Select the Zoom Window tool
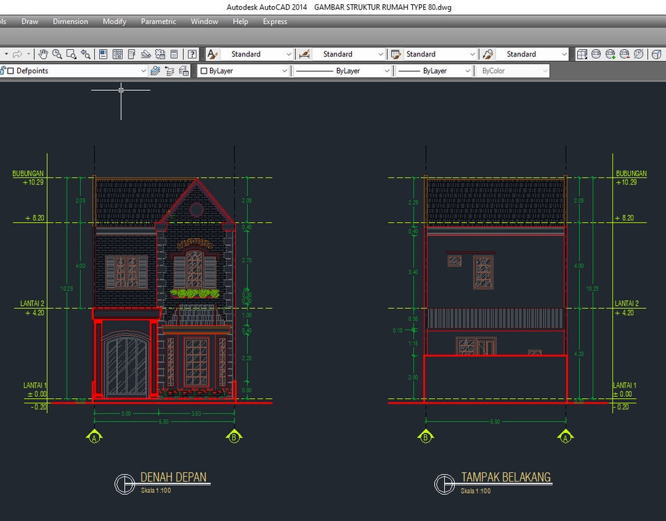This screenshot has width=666, height=521. tap(71, 53)
